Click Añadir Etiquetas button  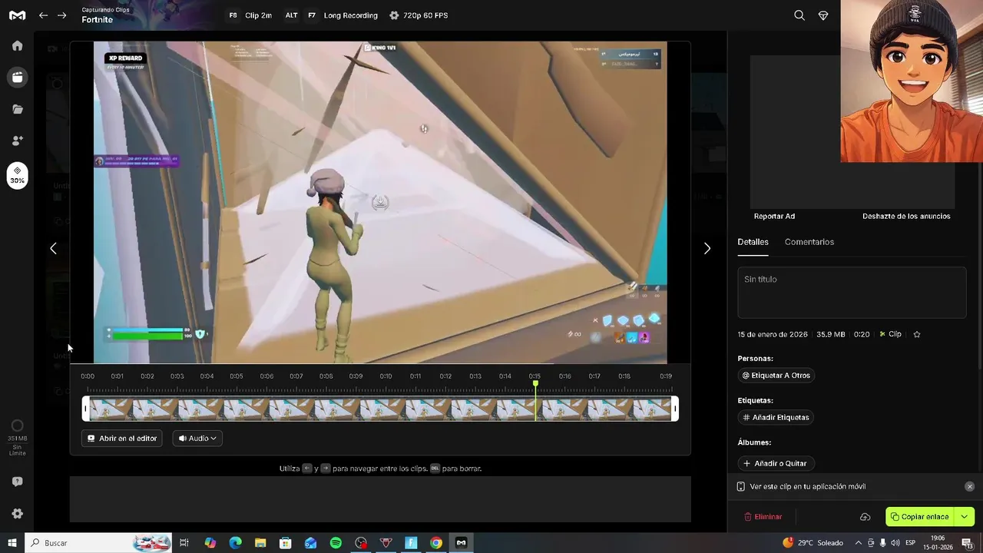point(776,418)
